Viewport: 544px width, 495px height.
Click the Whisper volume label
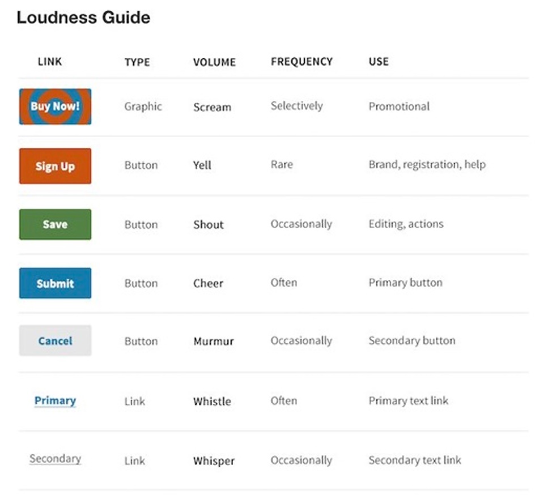tap(214, 460)
